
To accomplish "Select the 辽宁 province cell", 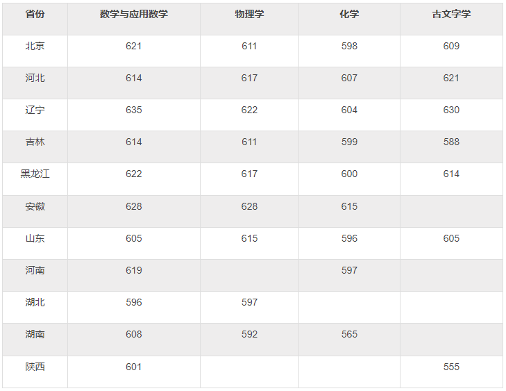I will coord(35,110).
